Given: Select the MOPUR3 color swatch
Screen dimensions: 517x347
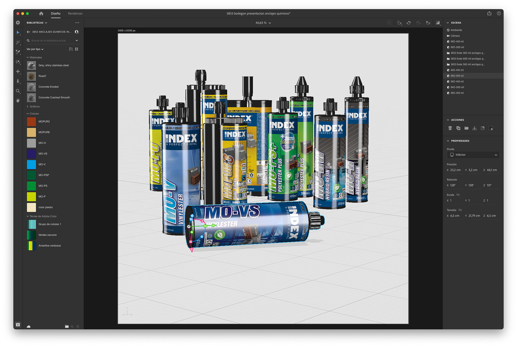Looking at the screenshot, I should (x=31, y=122).
